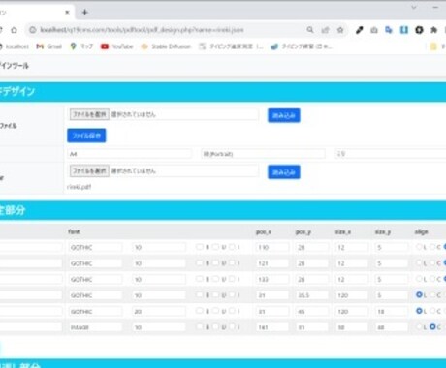This screenshot has height=368, width=446.
Task: Click the upper 読み込み button
Action: tap(284, 115)
